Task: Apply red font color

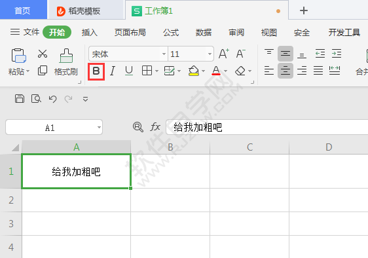Action: pyautogui.click(x=216, y=71)
